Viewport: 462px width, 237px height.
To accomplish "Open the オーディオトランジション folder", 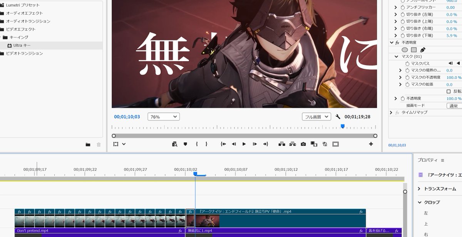I will (x=28, y=21).
